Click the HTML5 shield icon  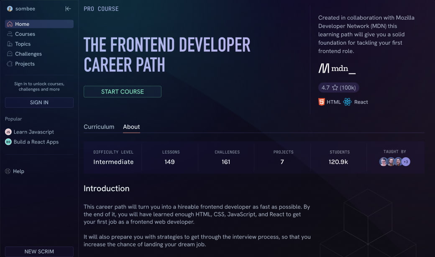pyautogui.click(x=322, y=102)
